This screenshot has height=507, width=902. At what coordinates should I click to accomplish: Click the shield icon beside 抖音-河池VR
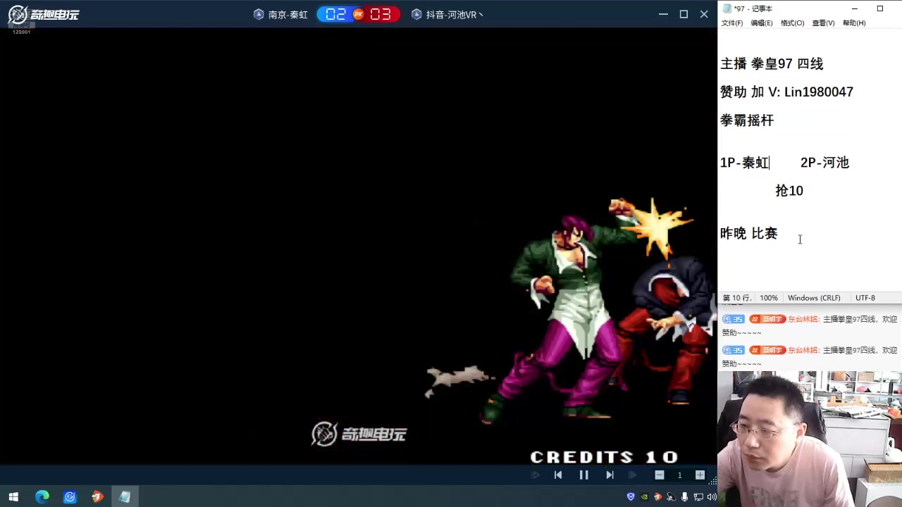point(416,14)
